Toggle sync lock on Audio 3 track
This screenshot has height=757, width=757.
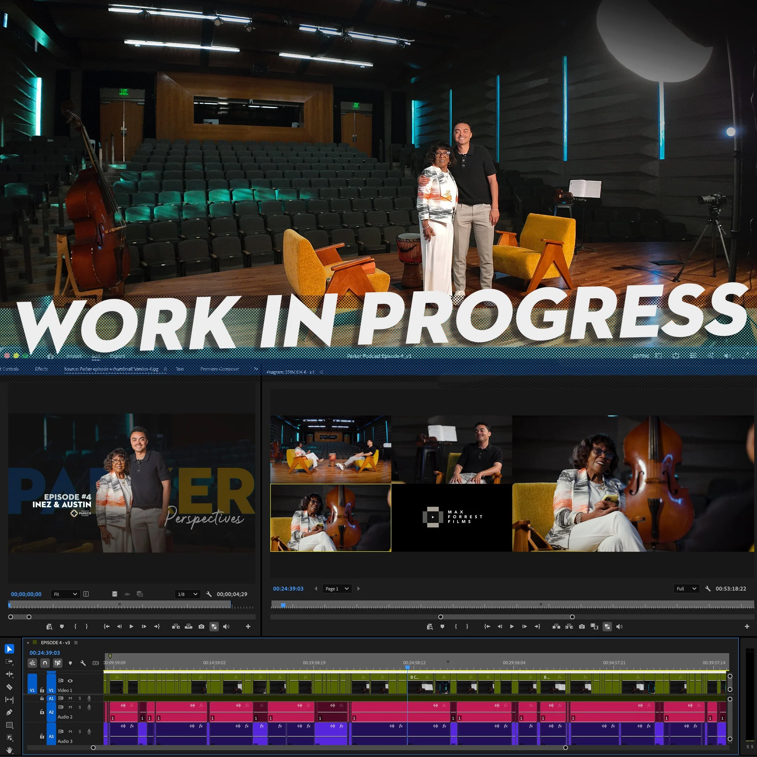[61, 731]
